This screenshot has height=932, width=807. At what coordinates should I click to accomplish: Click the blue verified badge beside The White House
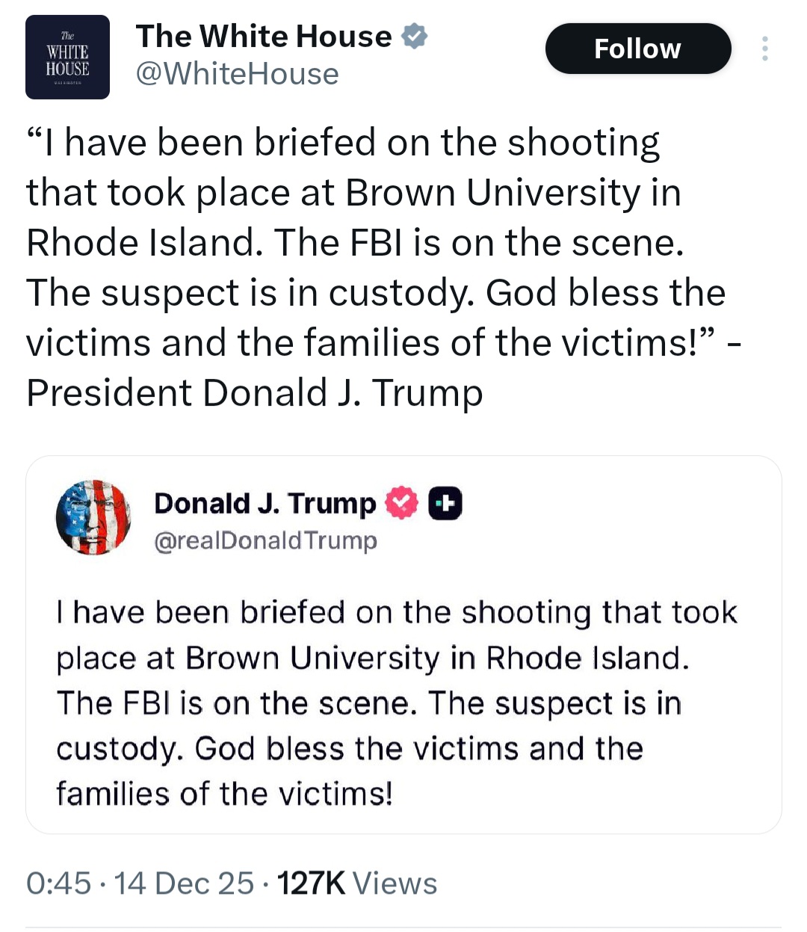click(x=415, y=36)
